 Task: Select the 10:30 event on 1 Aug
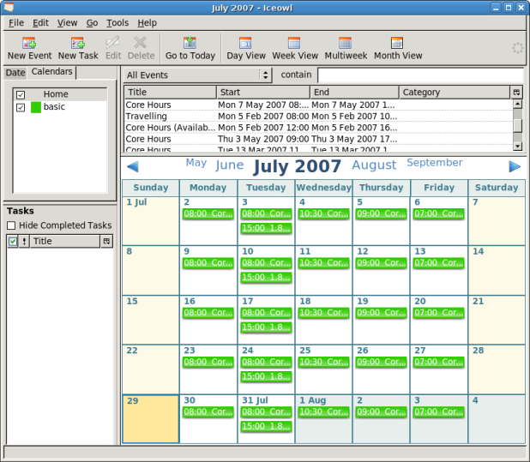pos(323,412)
